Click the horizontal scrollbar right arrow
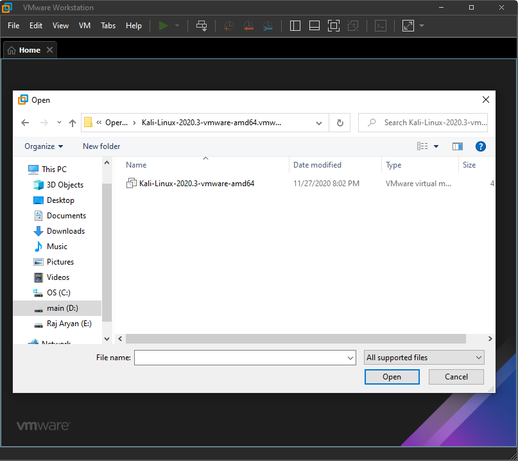This screenshot has height=461, width=518. point(490,339)
